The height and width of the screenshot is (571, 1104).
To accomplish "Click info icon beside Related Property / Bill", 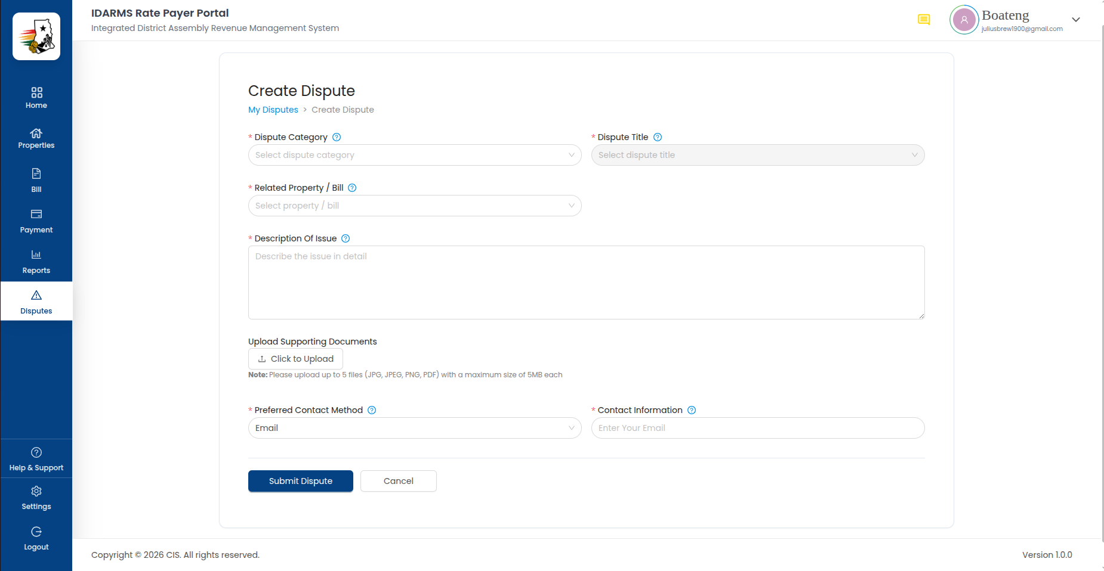I will pyautogui.click(x=352, y=188).
